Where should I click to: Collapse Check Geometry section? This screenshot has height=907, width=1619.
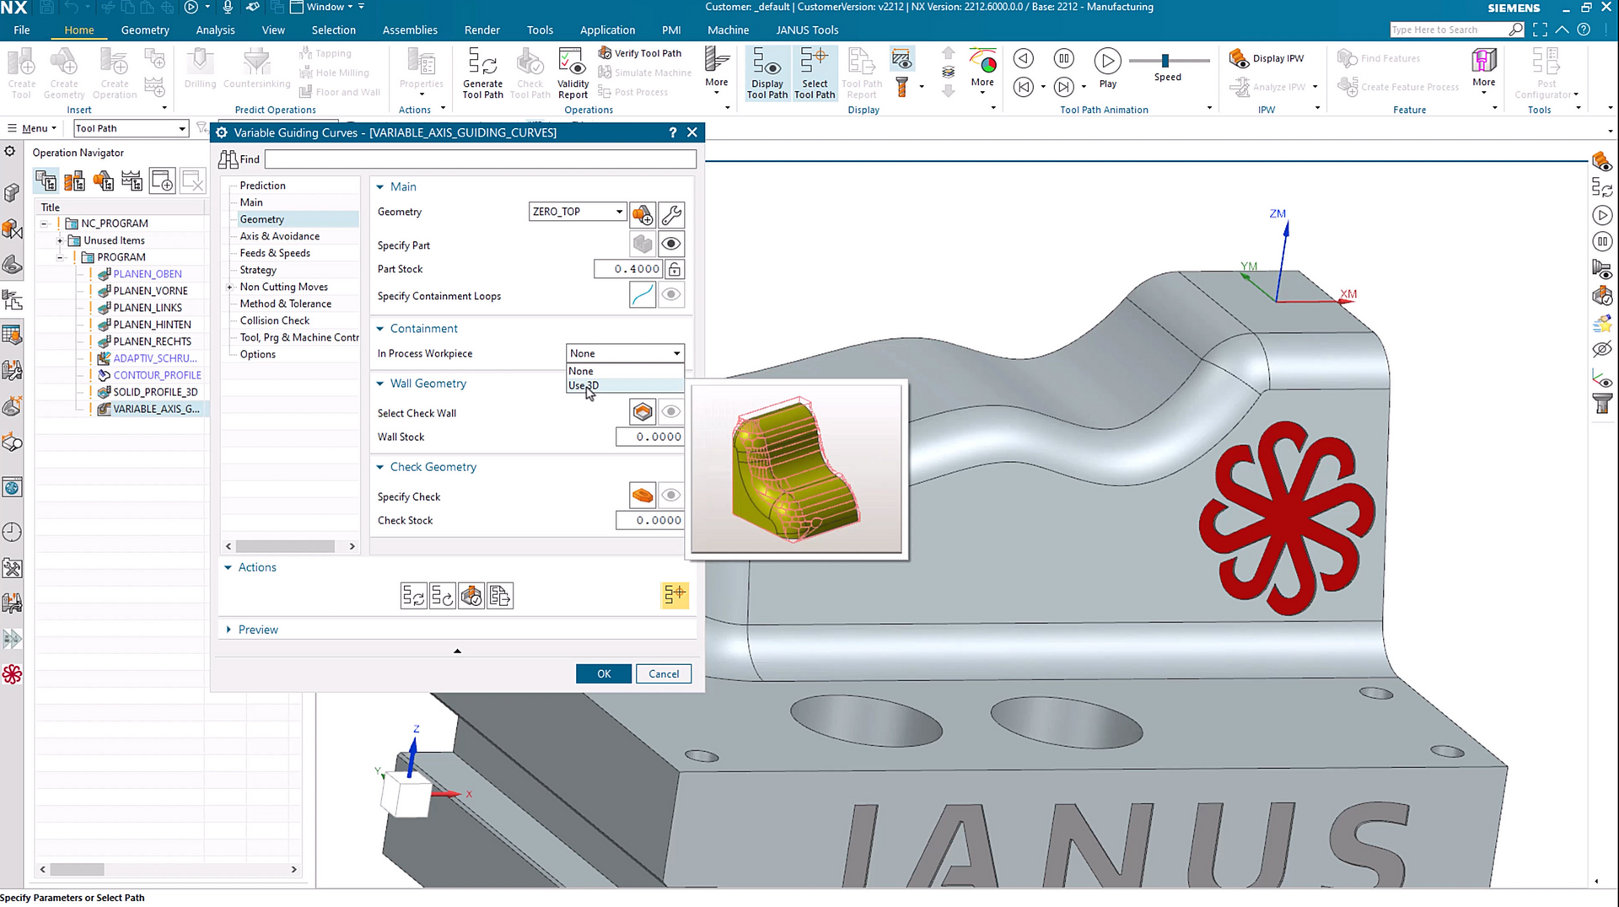380,467
